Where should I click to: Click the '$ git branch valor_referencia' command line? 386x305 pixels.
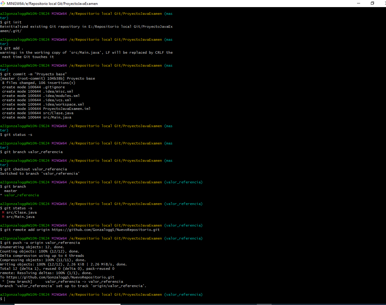click(x=31, y=152)
